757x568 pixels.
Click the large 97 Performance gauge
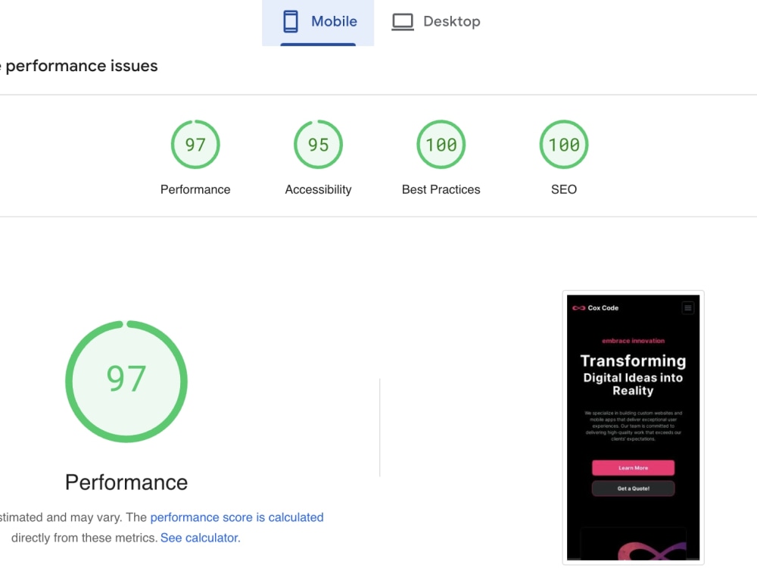(x=126, y=381)
